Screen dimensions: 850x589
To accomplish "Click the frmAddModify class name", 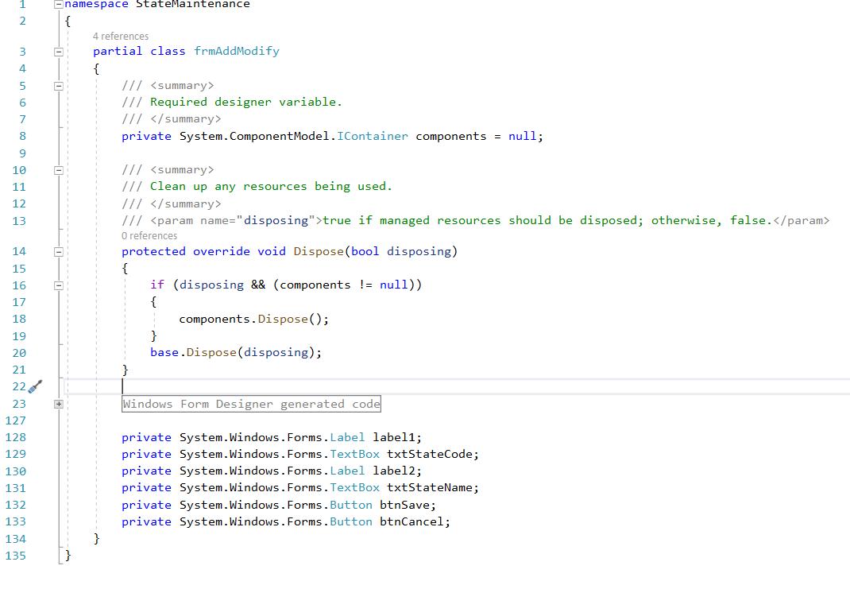I will [x=237, y=51].
